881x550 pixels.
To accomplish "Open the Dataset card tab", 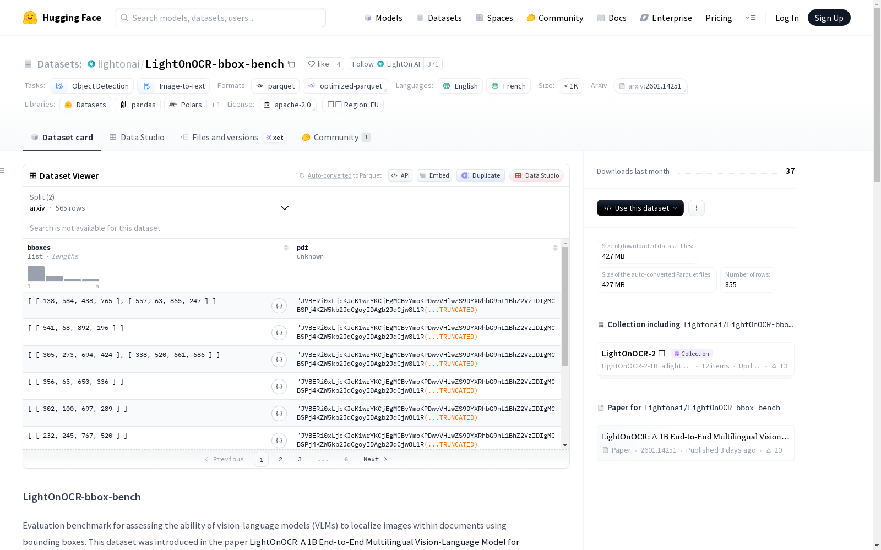I will coord(62,137).
